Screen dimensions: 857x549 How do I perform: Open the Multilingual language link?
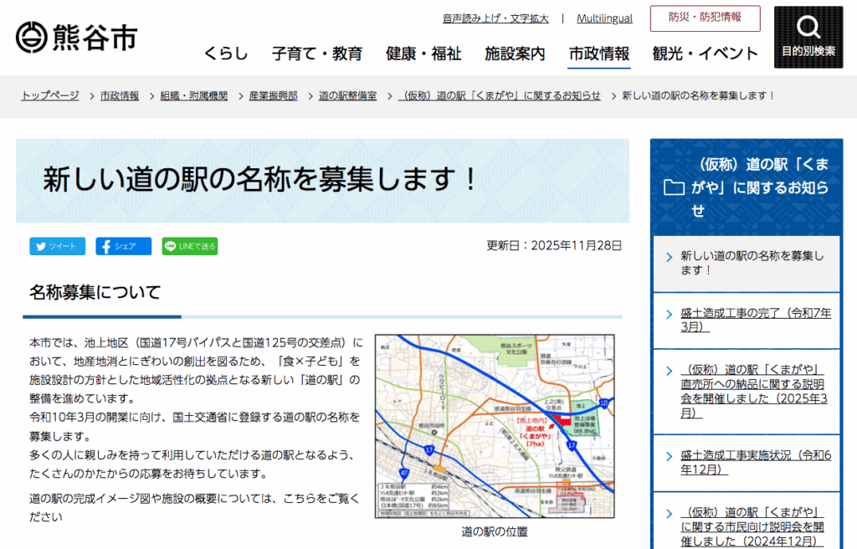pyautogui.click(x=604, y=18)
